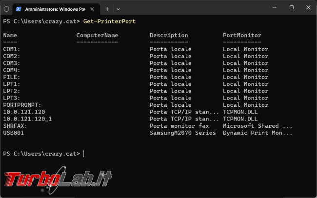Screen dimensions: 317x198
Task: Open a new terminal tab with plus
Action: point(107,9)
